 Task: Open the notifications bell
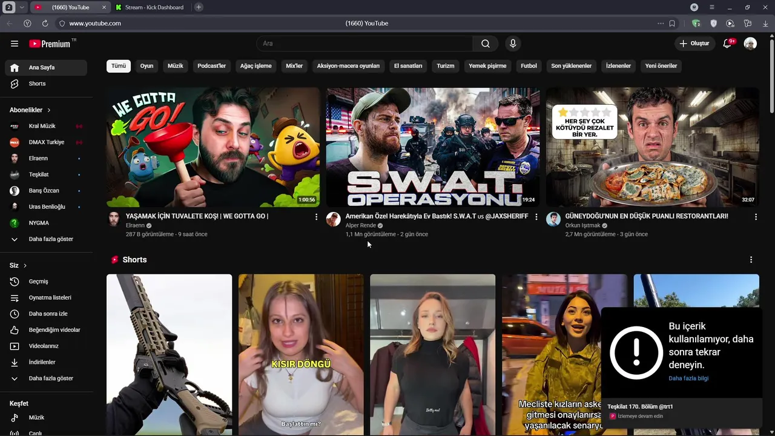click(x=728, y=44)
